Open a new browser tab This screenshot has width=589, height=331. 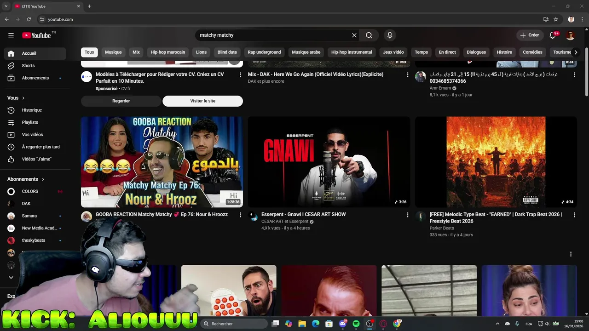coord(89,6)
